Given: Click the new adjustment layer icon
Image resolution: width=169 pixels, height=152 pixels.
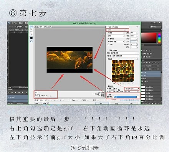Looking at the screenshot, I should click(x=149, y=103).
